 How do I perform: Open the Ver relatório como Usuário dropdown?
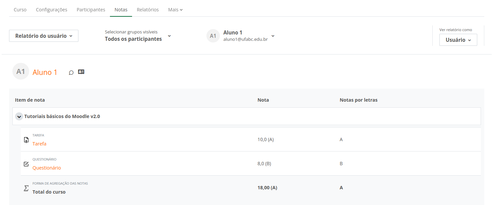(458, 40)
